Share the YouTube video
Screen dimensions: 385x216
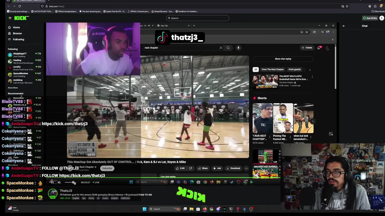coord(203,168)
